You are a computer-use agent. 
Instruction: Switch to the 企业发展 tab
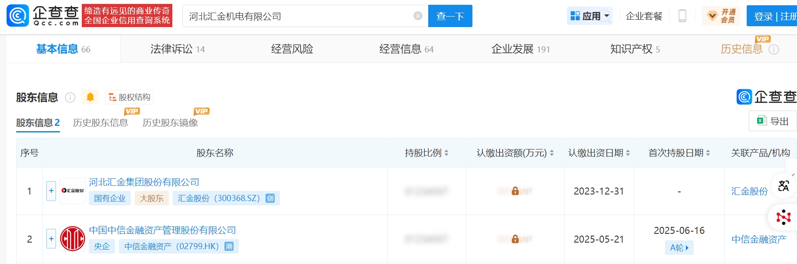point(521,49)
